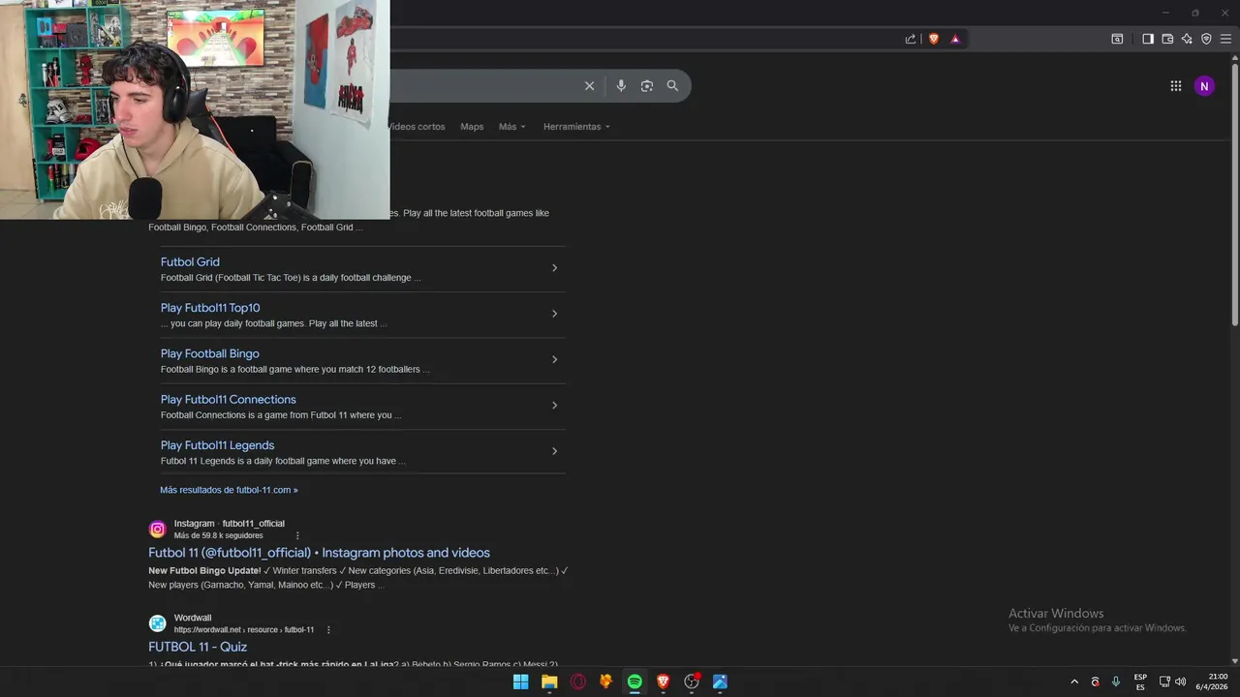Open Futbol 11 Instagram photos and videos result
This screenshot has height=697, width=1240.
(319, 553)
